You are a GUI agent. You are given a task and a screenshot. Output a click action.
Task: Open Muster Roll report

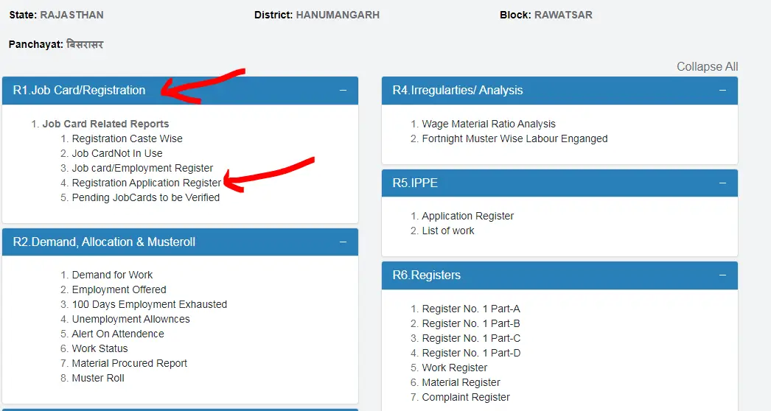(x=98, y=378)
